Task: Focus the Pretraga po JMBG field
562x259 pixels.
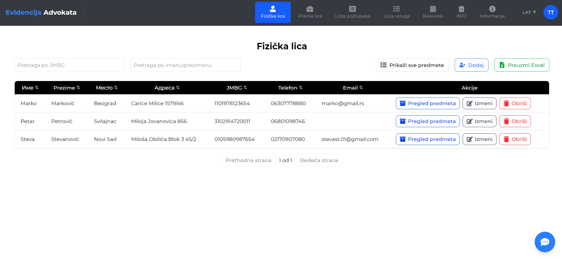Action: tap(69, 65)
